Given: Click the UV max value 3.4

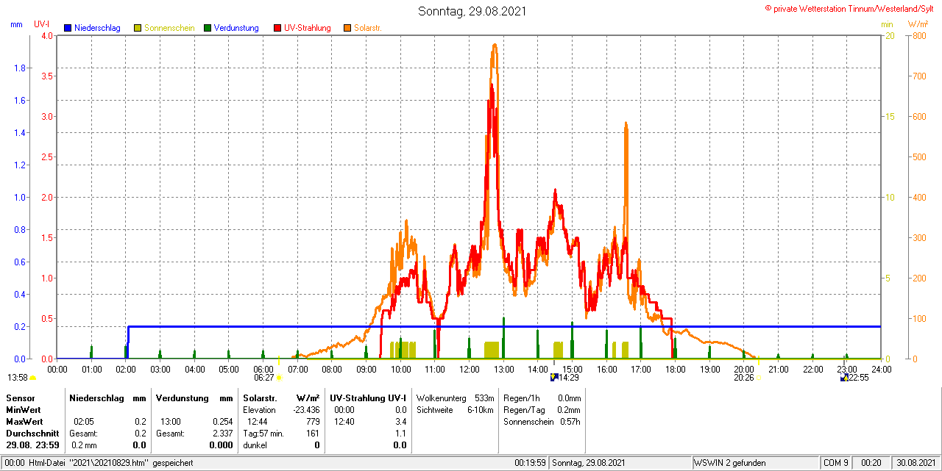Looking at the screenshot, I should 400,422.
